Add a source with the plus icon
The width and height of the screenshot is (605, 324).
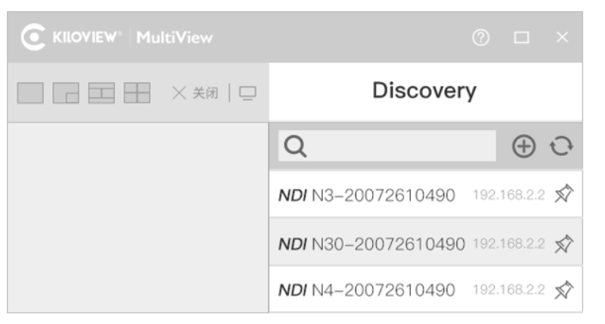tap(523, 147)
